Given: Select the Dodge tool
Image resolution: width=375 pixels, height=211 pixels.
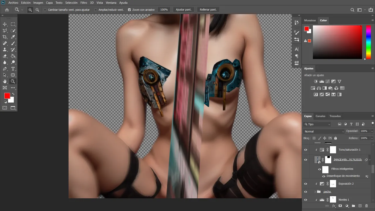Looking at the screenshot, I should pos(13,62).
